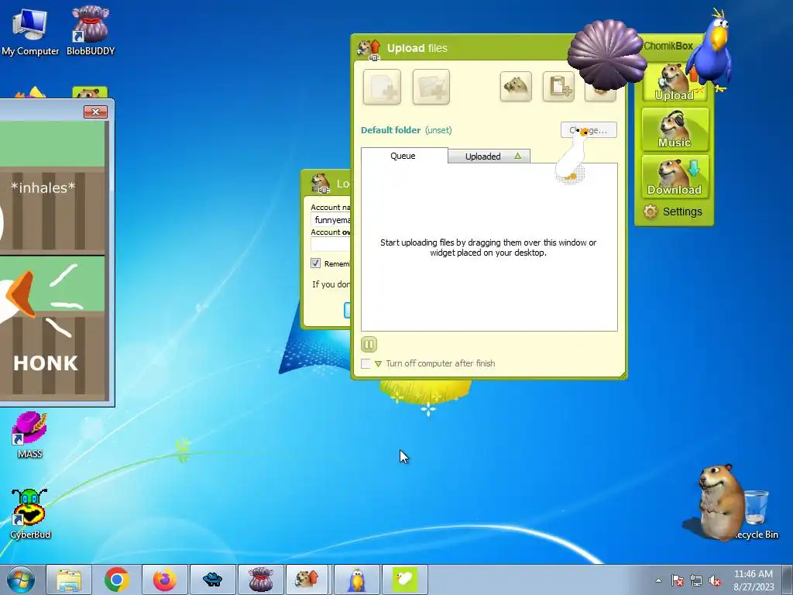Screen dimensions: 793x595
Task: Pause the upload queue
Action: click(x=369, y=345)
